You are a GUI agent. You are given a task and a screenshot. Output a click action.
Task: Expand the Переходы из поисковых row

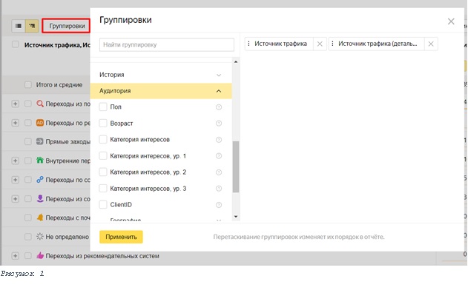[x=16, y=104]
